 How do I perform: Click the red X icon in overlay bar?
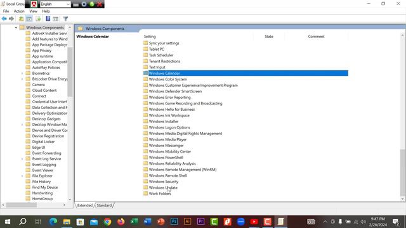click(100, 4)
